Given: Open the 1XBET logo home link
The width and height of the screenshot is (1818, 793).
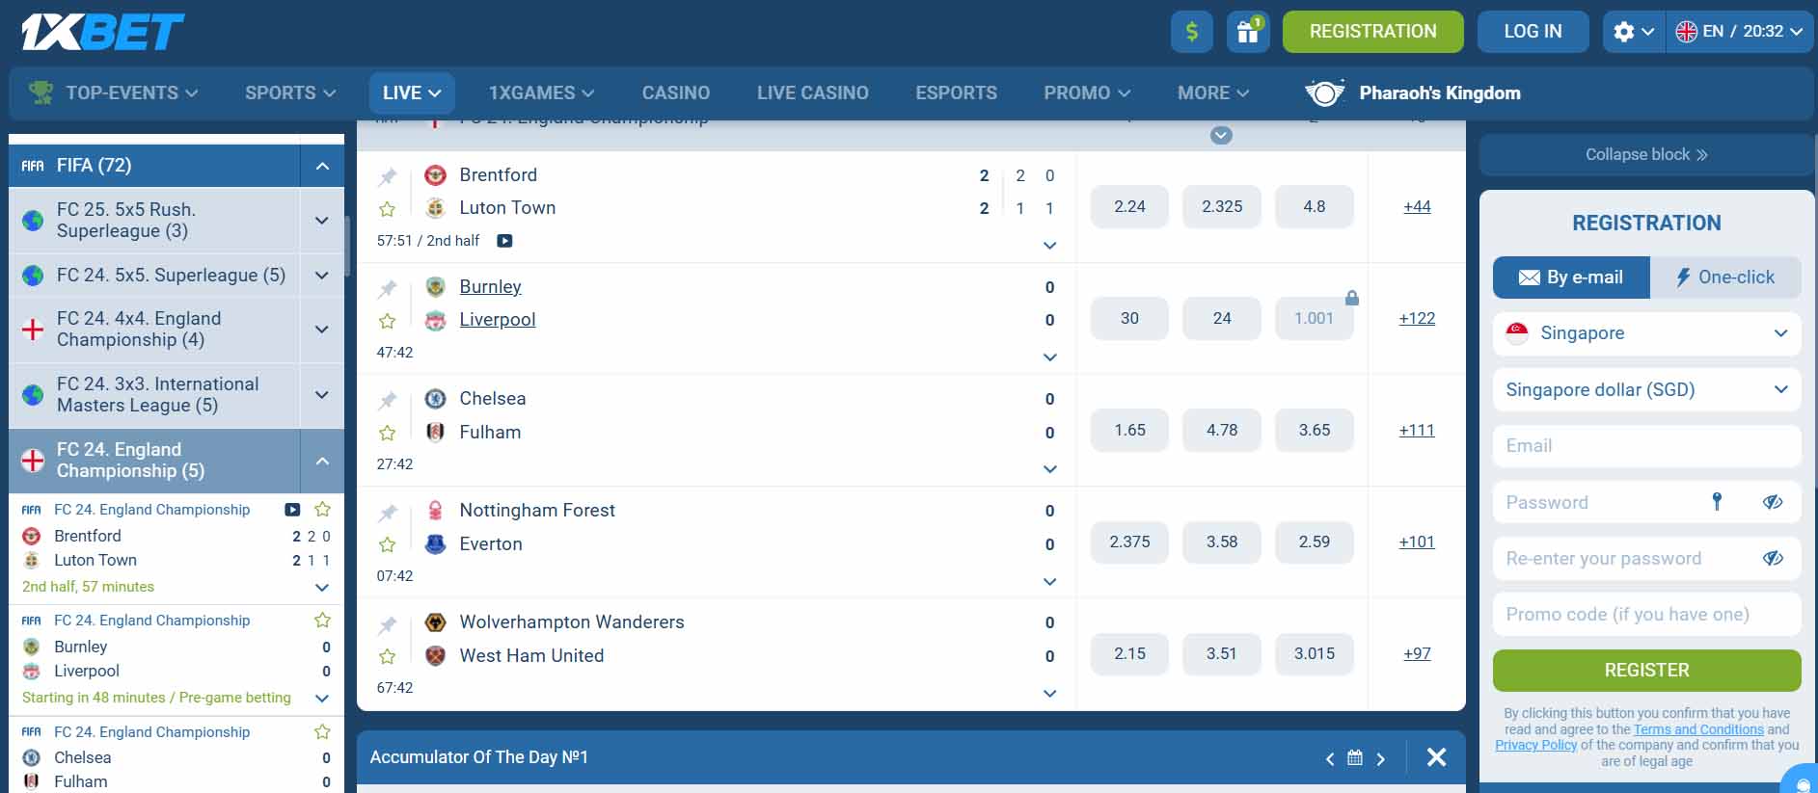Looking at the screenshot, I should click(x=102, y=32).
